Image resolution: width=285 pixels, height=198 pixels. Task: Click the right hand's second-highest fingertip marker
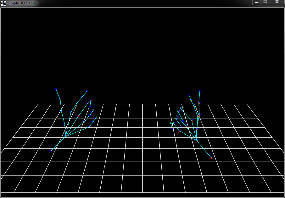(x=189, y=95)
